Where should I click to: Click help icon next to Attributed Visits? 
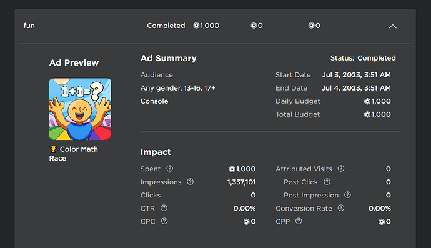[341, 169]
